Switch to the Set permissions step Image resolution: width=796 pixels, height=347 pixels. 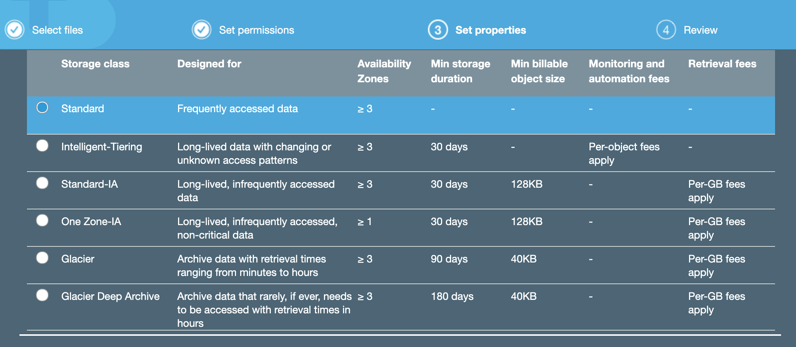pyautogui.click(x=256, y=30)
